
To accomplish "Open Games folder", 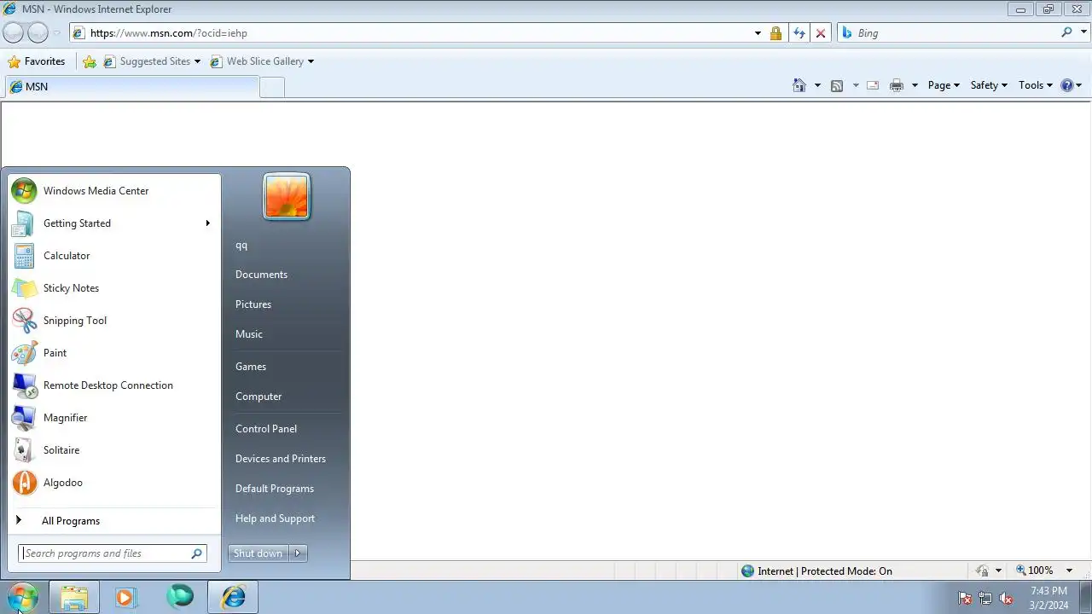I will (251, 367).
